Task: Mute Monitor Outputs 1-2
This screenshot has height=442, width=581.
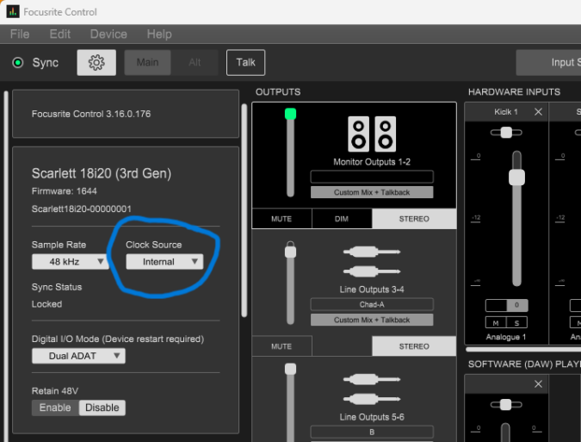Action: pos(281,219)
